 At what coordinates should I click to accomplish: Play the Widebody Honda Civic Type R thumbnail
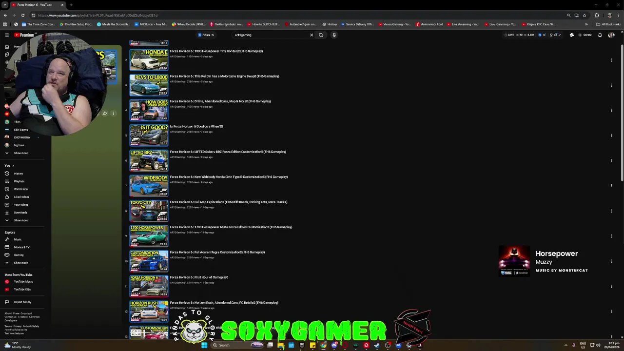[x=149, y=185]
